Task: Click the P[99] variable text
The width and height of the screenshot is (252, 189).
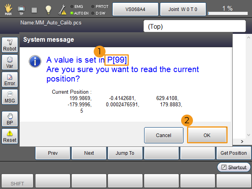Action: (x=117, y=60)
